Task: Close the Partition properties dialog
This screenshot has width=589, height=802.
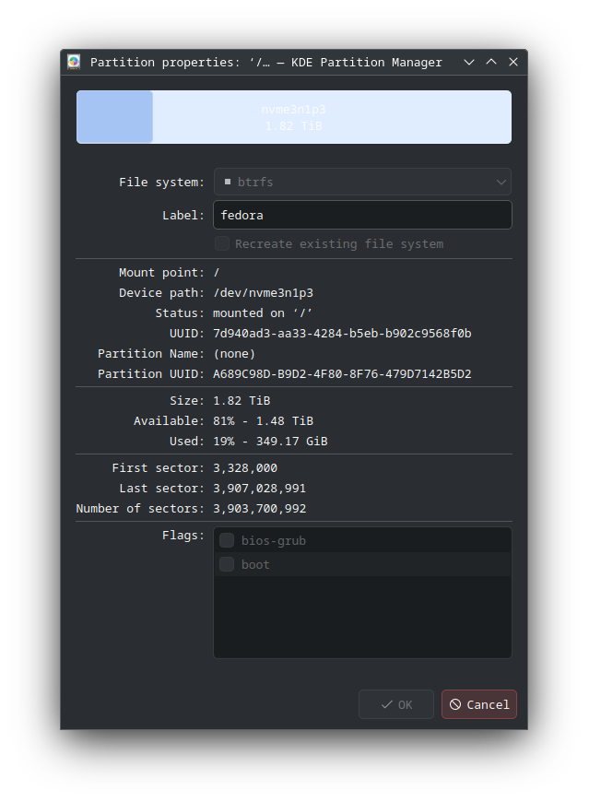Action: pyautogui.click(x=513, y=62)
